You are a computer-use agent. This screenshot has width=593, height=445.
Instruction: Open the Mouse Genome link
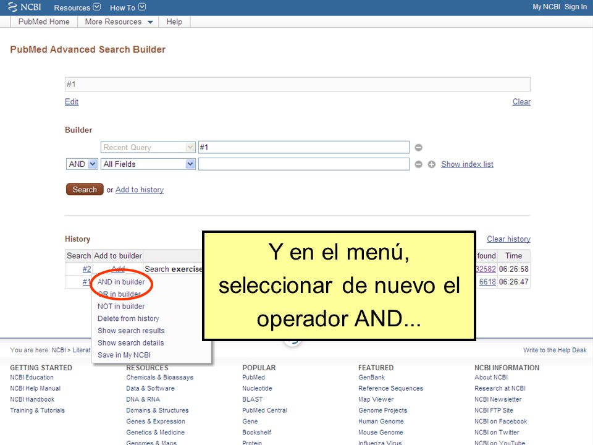click(381, 432)
